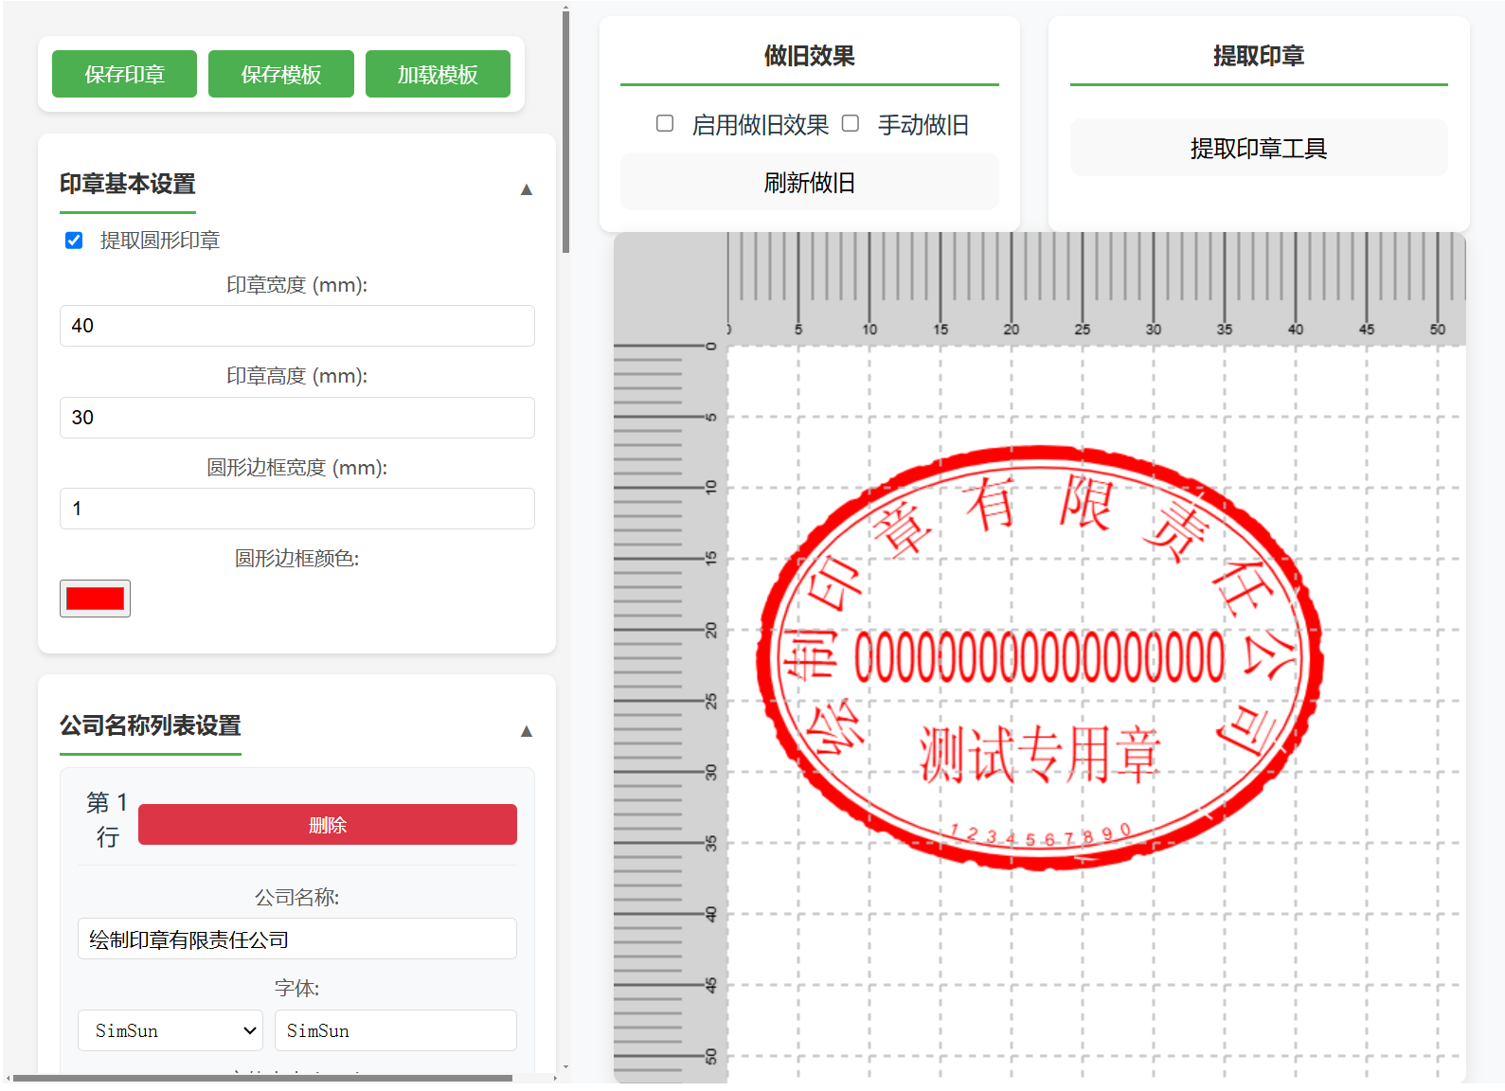The image size is (1505, 1091).
Task: Click the stamp's zero-digit code line
Action: coord(1040,658)
